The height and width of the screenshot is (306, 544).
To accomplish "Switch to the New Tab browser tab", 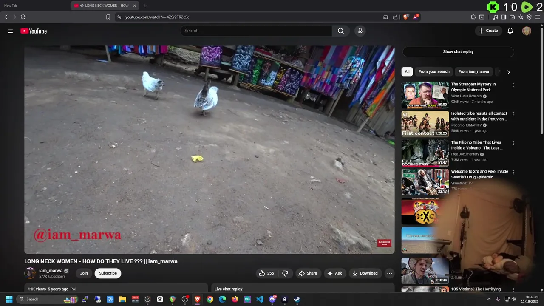I will click(x=11, y=6).
